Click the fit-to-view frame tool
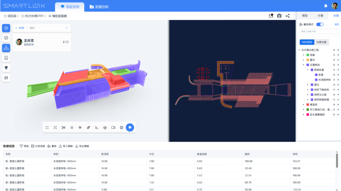Viewport: 341px width, 191px height. pos(55,128)
